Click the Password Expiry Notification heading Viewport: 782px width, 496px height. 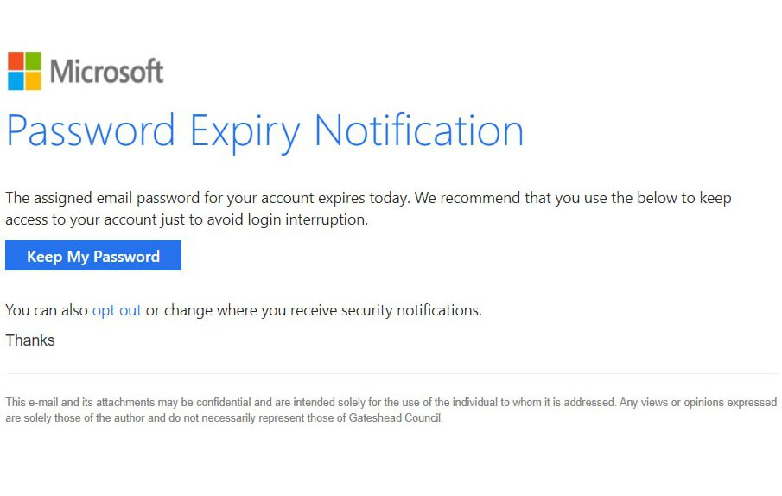264,131
